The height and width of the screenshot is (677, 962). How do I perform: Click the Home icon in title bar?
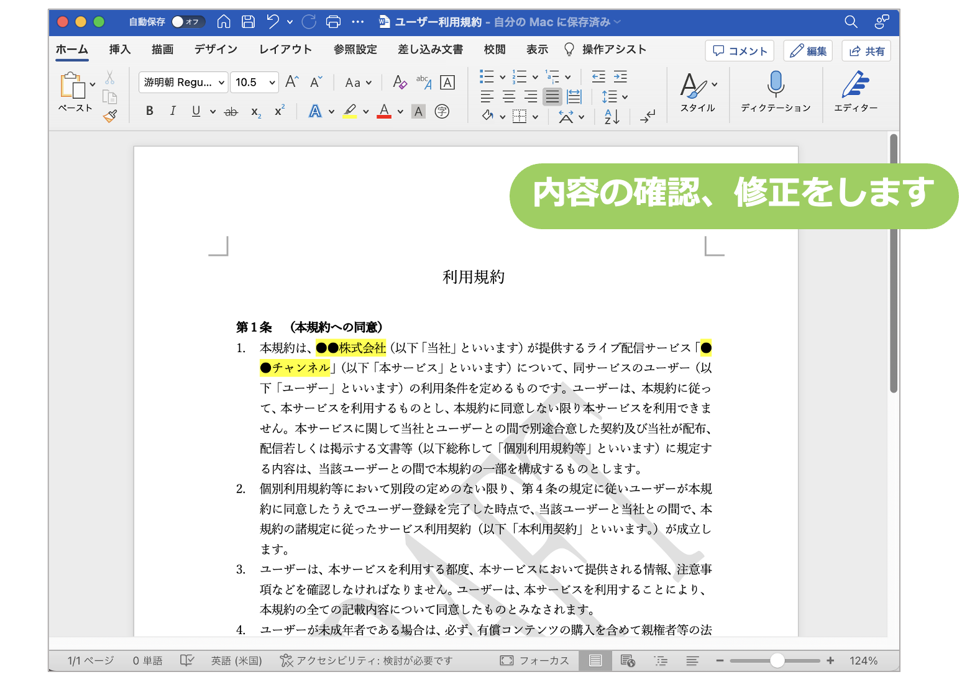coord(224,22)
